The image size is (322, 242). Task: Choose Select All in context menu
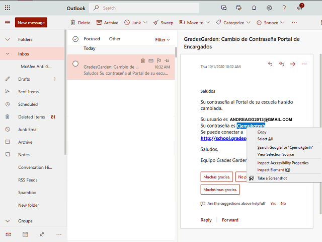pyautogui.click(x=265, y=139)
